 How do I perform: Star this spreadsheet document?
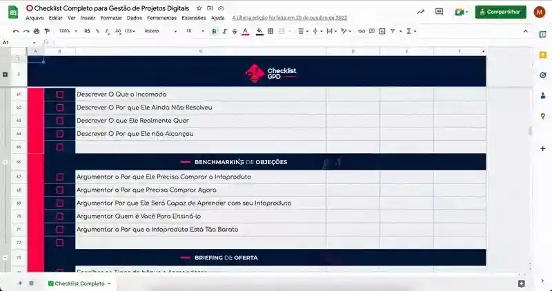[199, 8]
